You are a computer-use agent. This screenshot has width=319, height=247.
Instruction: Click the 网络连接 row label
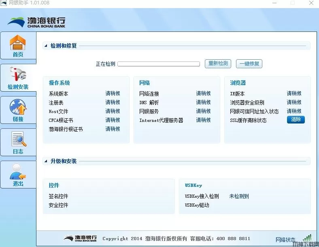tap(149, 94)
